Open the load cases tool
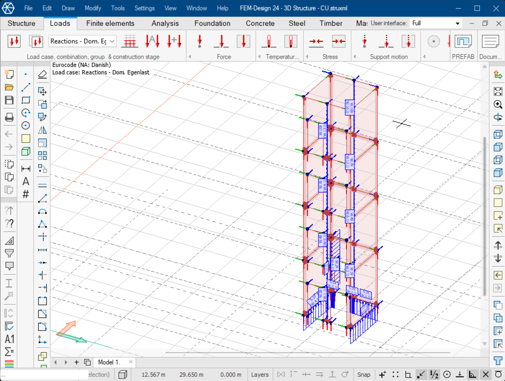 pyautogui.click(x=14, y=41)
